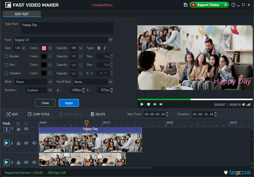
Task: Jump to previous frame in preview
Action: point(155,104)
